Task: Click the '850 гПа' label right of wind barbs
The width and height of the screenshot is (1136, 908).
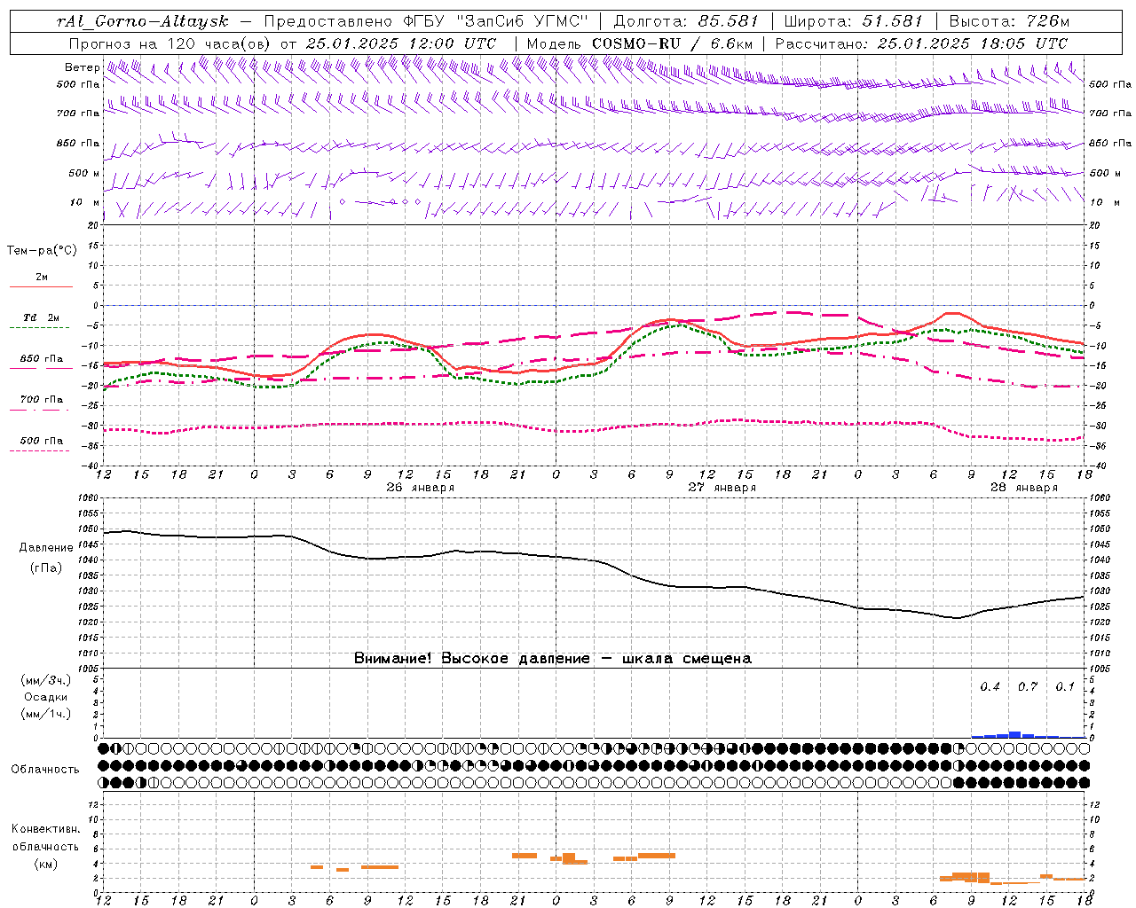Action: click(1110, 143)
